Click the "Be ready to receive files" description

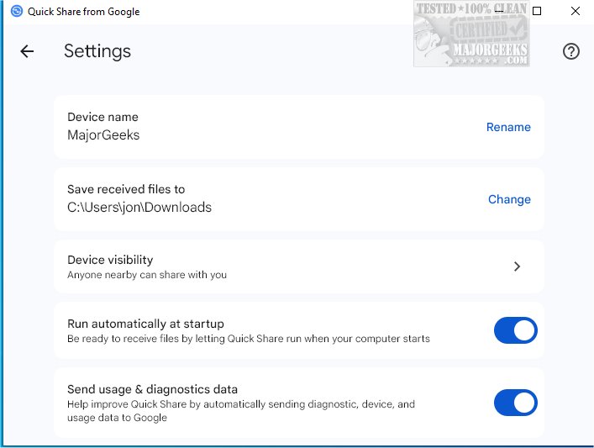tap(248, 339)
